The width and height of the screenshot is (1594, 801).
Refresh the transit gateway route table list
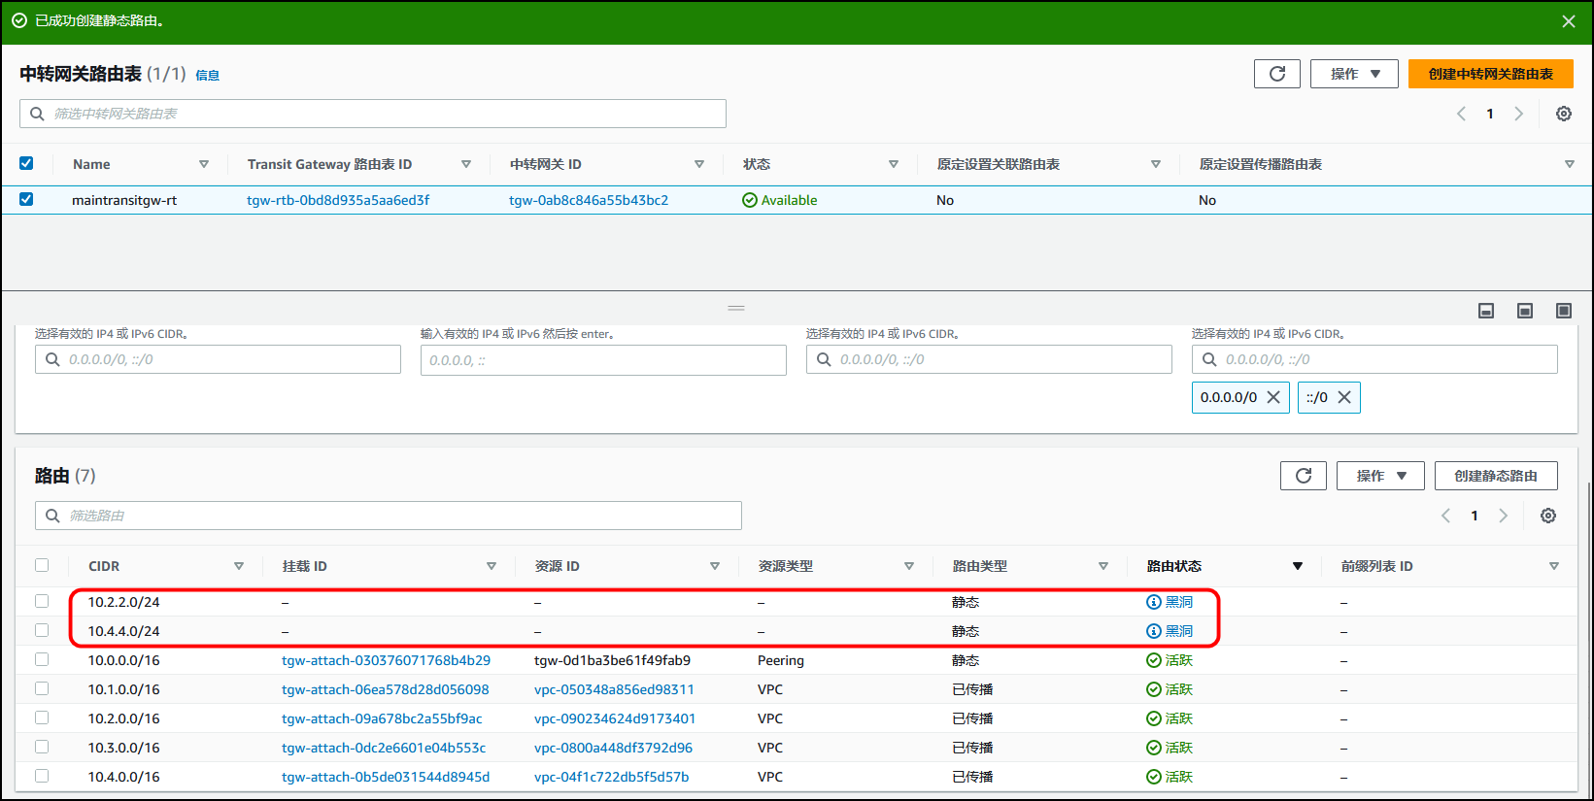pos(1276,74)
